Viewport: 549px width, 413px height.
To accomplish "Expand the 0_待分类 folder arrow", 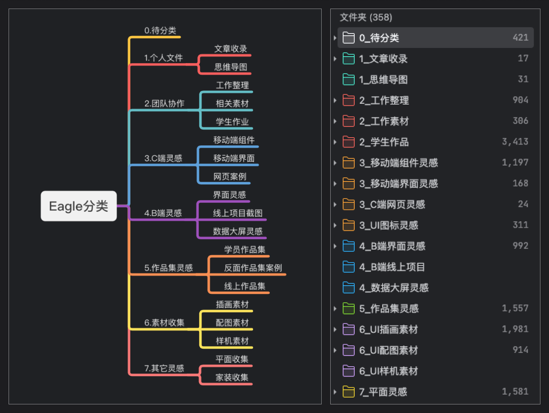I will point(335,38).
